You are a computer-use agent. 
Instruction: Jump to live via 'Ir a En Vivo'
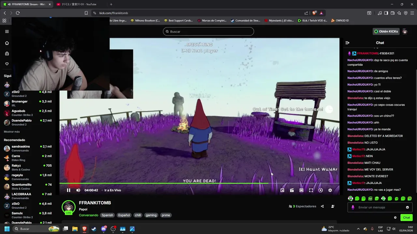point(112,190)
